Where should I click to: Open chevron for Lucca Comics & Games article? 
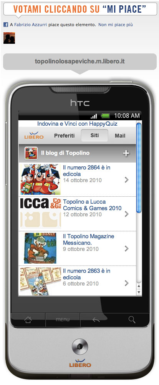(x=127, y=214)
